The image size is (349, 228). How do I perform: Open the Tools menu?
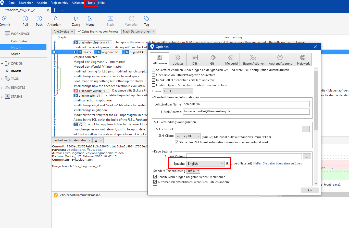[91, 3]
